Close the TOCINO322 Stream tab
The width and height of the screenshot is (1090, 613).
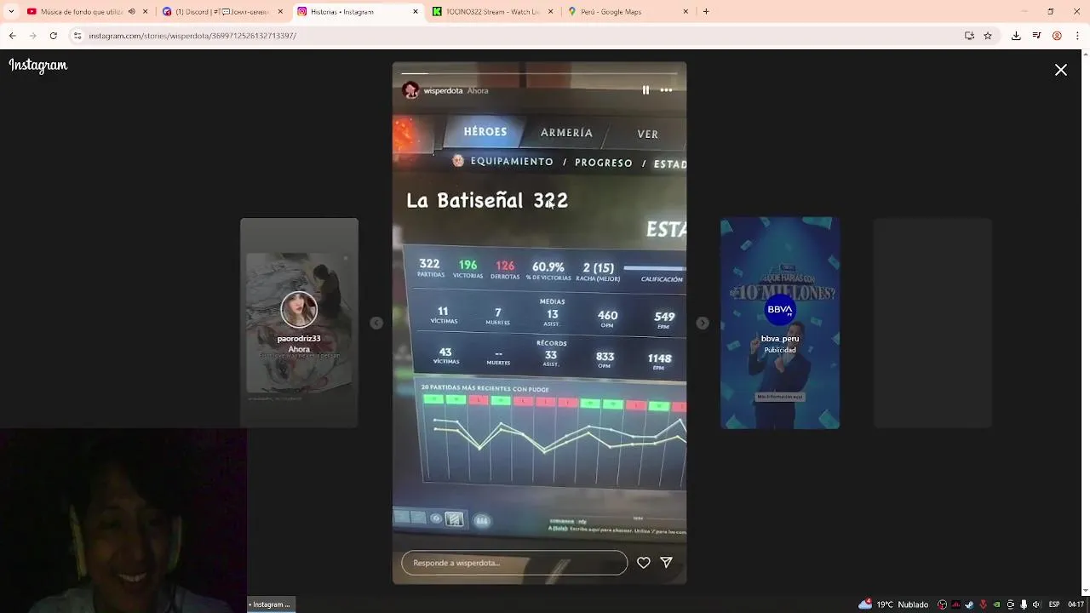[x=550, y=12]
